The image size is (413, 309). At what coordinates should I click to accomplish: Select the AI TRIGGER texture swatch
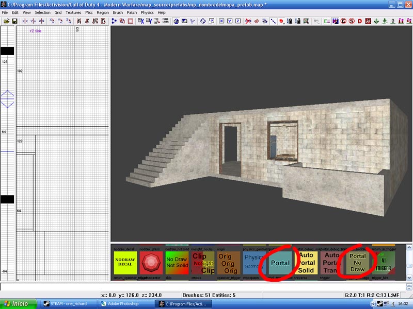pyautogui.click(x=384, y=263)
